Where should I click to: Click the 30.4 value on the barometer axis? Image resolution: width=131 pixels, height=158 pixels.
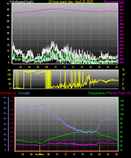[122, 7]
